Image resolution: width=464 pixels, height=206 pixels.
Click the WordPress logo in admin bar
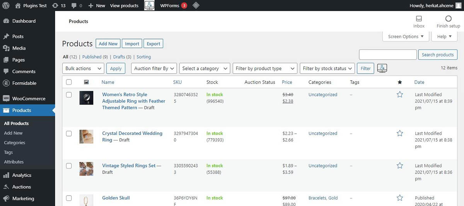(x=6, y=5)
